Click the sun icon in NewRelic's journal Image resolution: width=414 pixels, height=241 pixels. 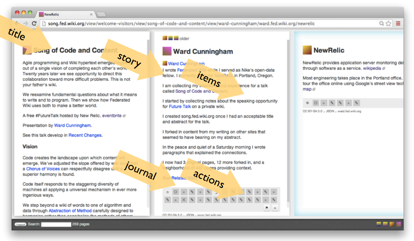point(316,103)
